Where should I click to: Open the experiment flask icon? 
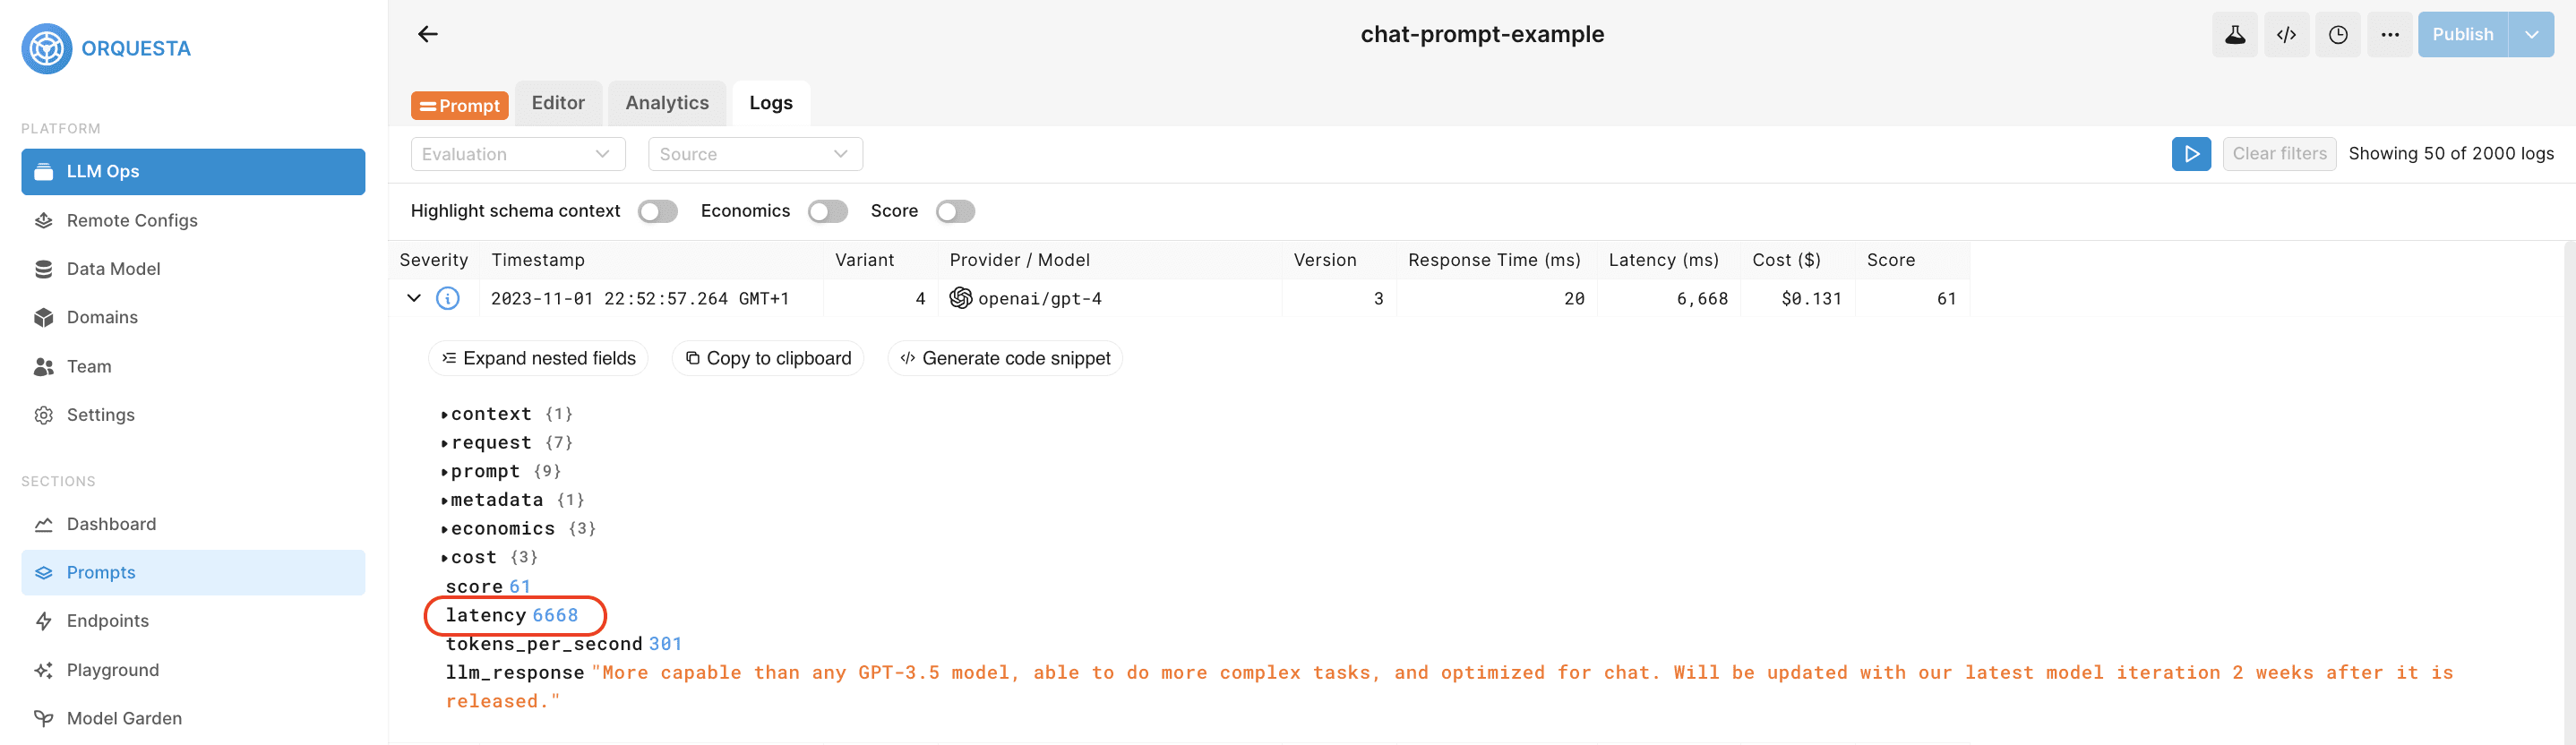click(x=2234, y=35)
